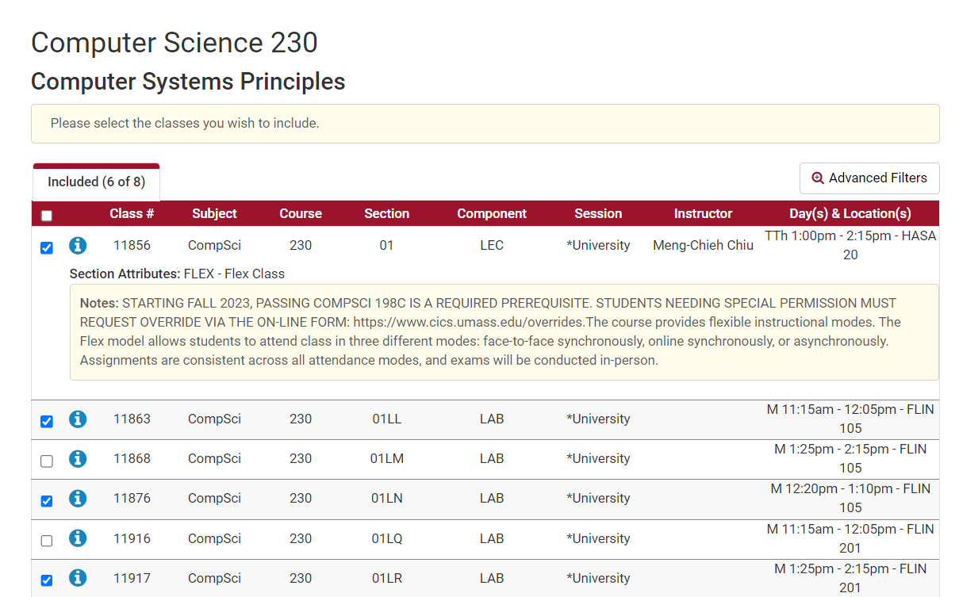This screenshot has width=959, height=597.
Task: Check lab 01LQ class 11916 checkbox
Action: [47, 541]
